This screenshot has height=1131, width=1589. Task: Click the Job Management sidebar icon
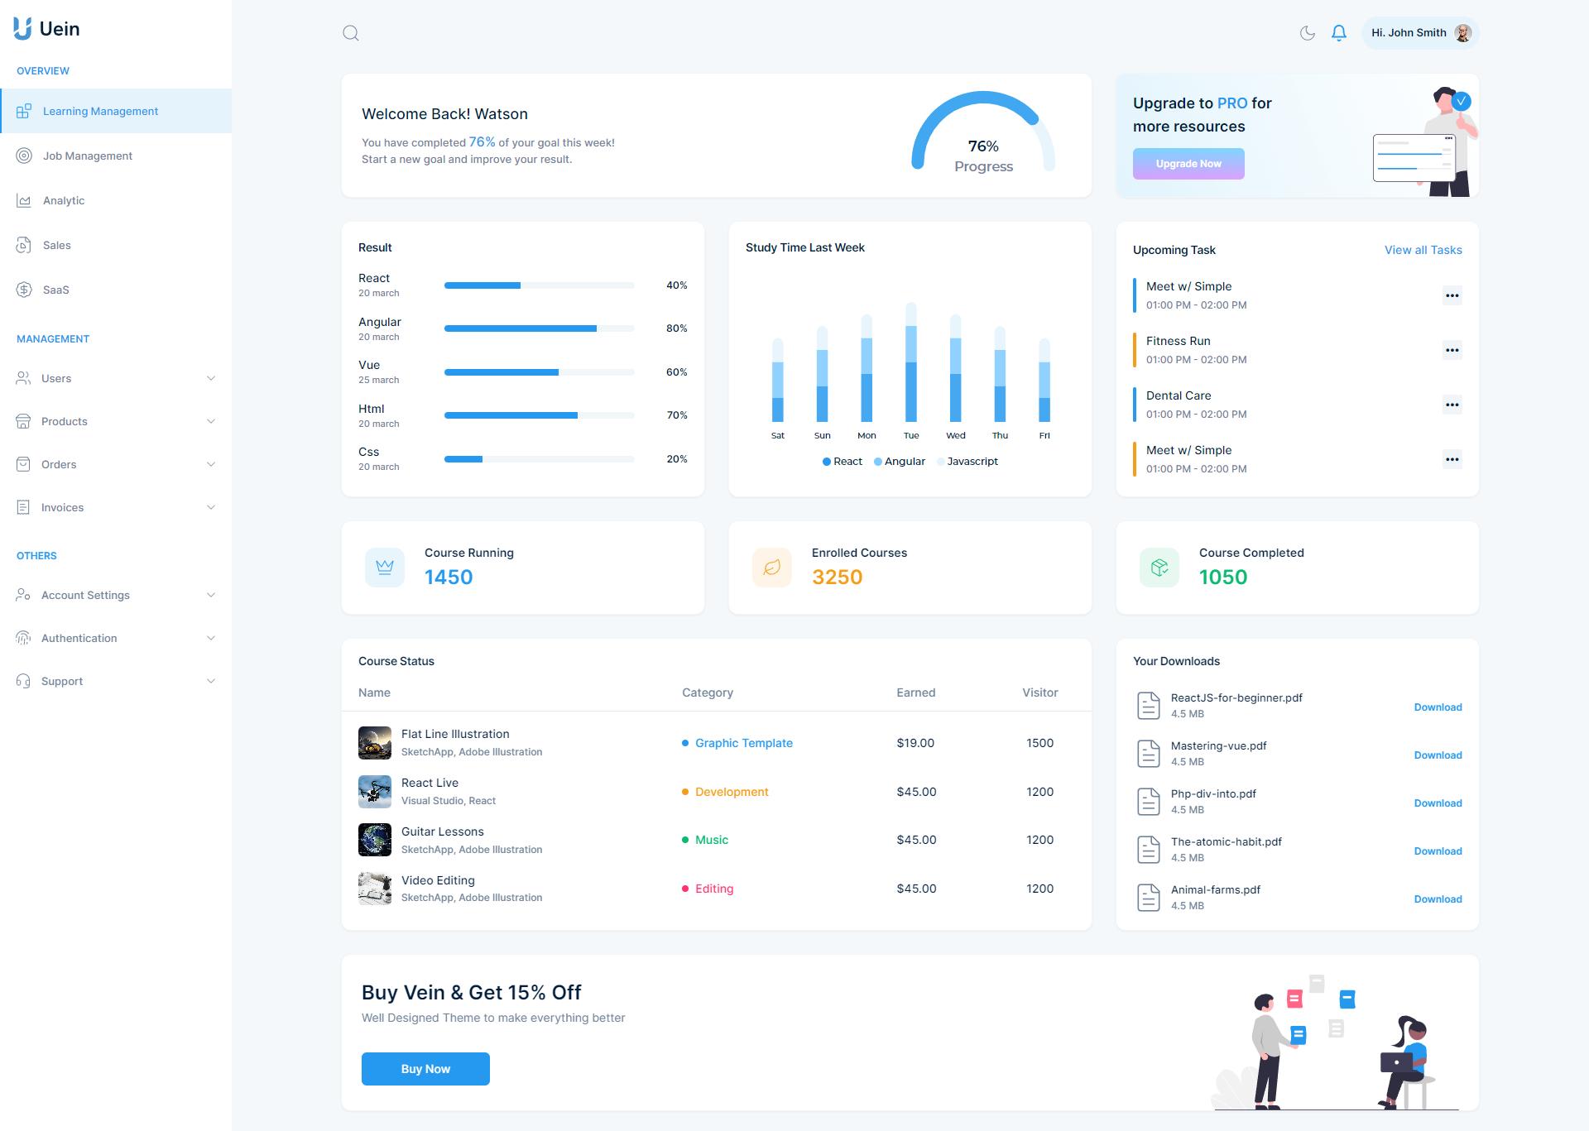coord(23,156)
